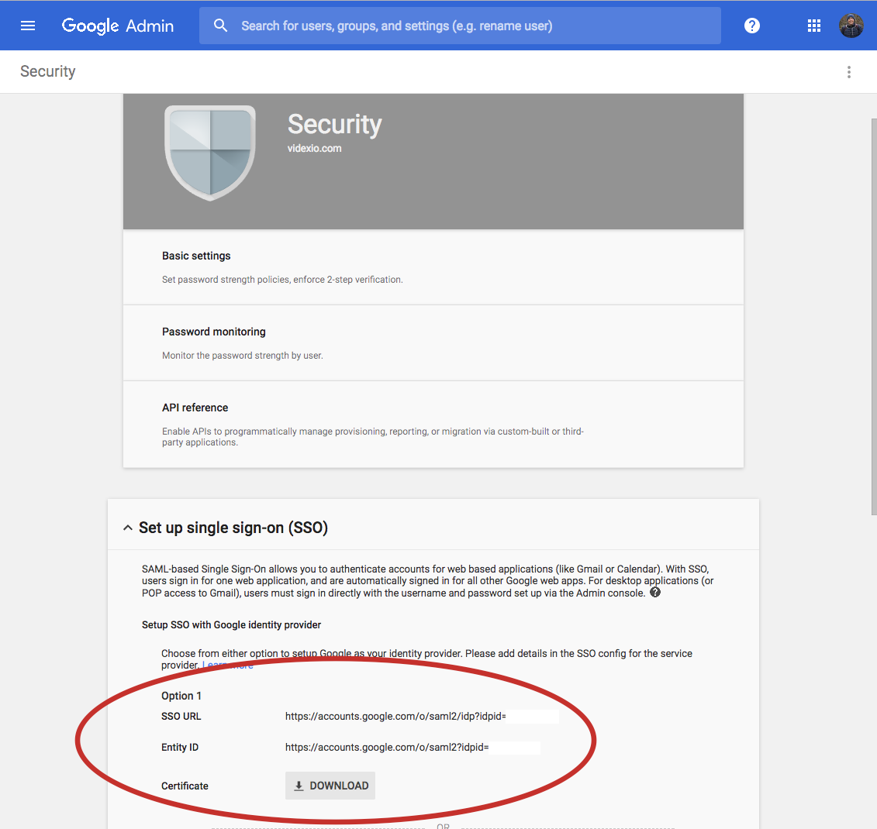Collapse Set up single sign-on (SSO) chevron
Screen dimensions: 877x829
pyautogui.click(x=128, y=528)
